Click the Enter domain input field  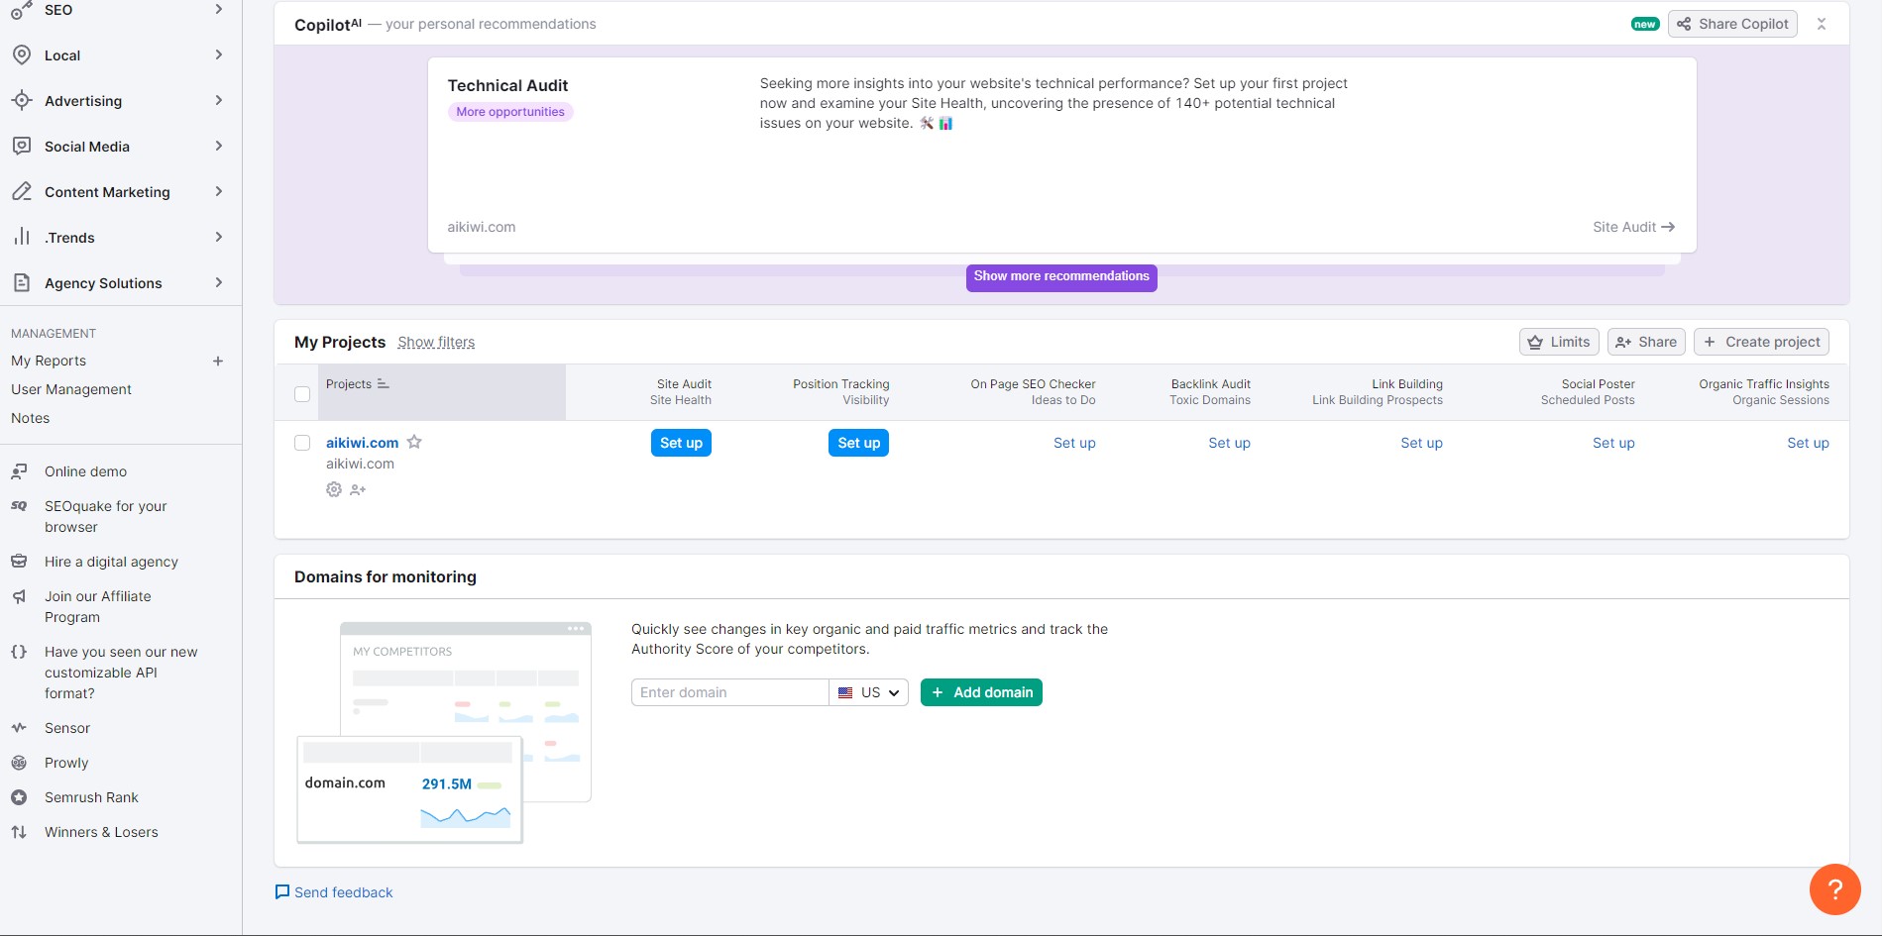tap(729, 692)
